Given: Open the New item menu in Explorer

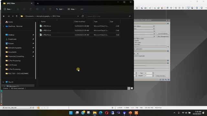Looking at the screenshot, I should pyautogui.click(x=8, y=9).
